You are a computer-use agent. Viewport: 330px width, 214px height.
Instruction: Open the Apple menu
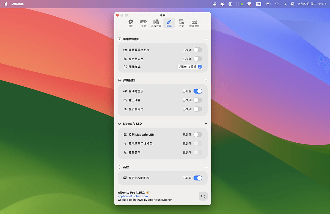(x=6, y=4)
